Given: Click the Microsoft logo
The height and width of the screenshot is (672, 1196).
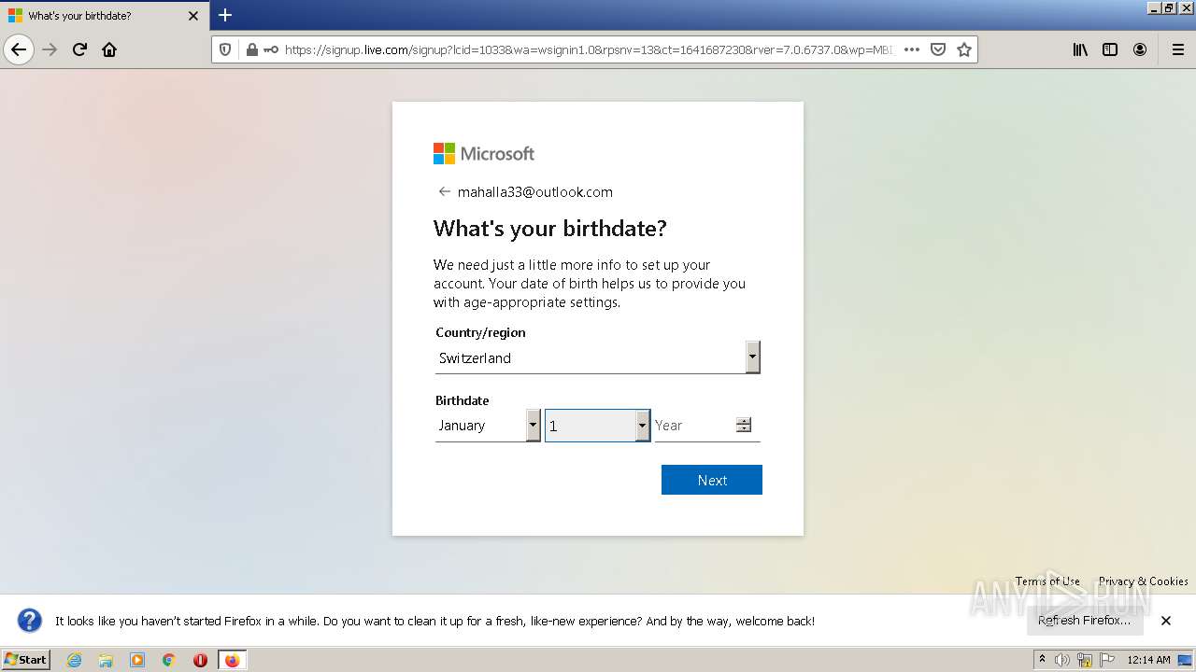Looking at the screenshot, I should tap(484, 153).
